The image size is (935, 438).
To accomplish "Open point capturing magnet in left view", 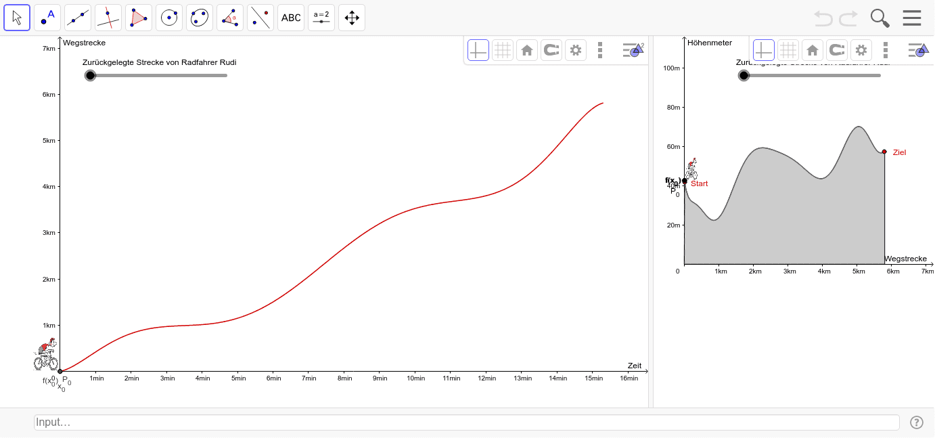I will tap(551, 49).
